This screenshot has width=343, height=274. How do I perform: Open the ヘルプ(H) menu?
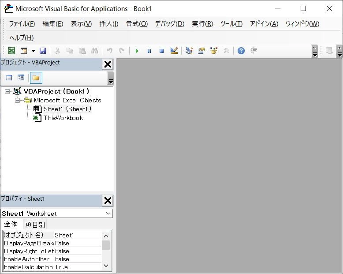[x=22, y=38]
